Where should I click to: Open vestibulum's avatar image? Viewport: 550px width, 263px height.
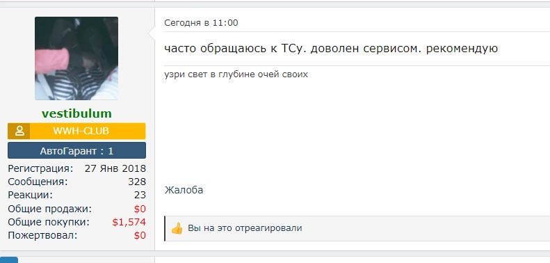pos(76,58)
